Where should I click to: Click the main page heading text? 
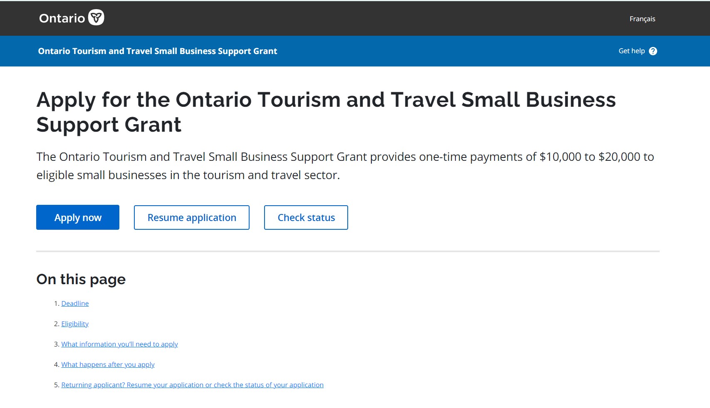326,112
